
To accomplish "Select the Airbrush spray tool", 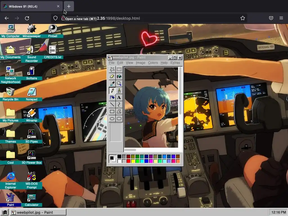I will [112, 98].
